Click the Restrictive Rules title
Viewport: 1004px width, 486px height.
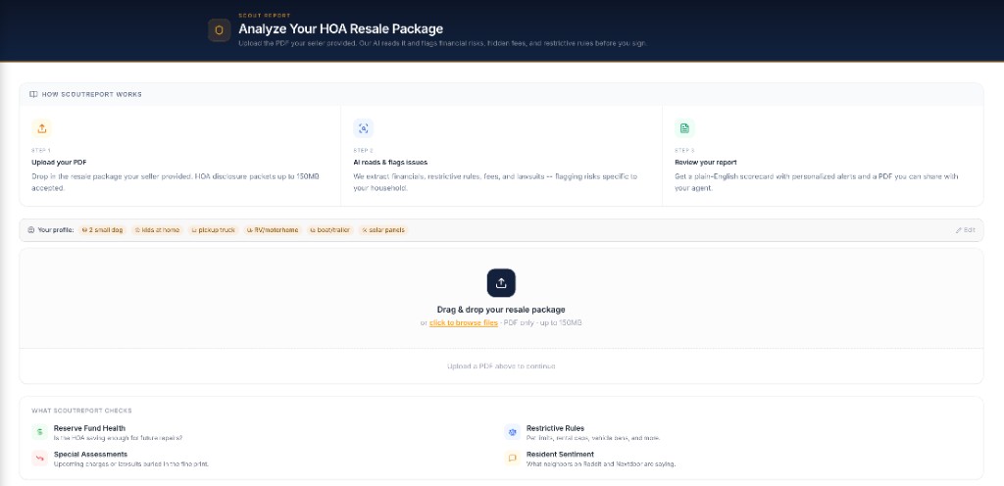(x=555, y=428)
